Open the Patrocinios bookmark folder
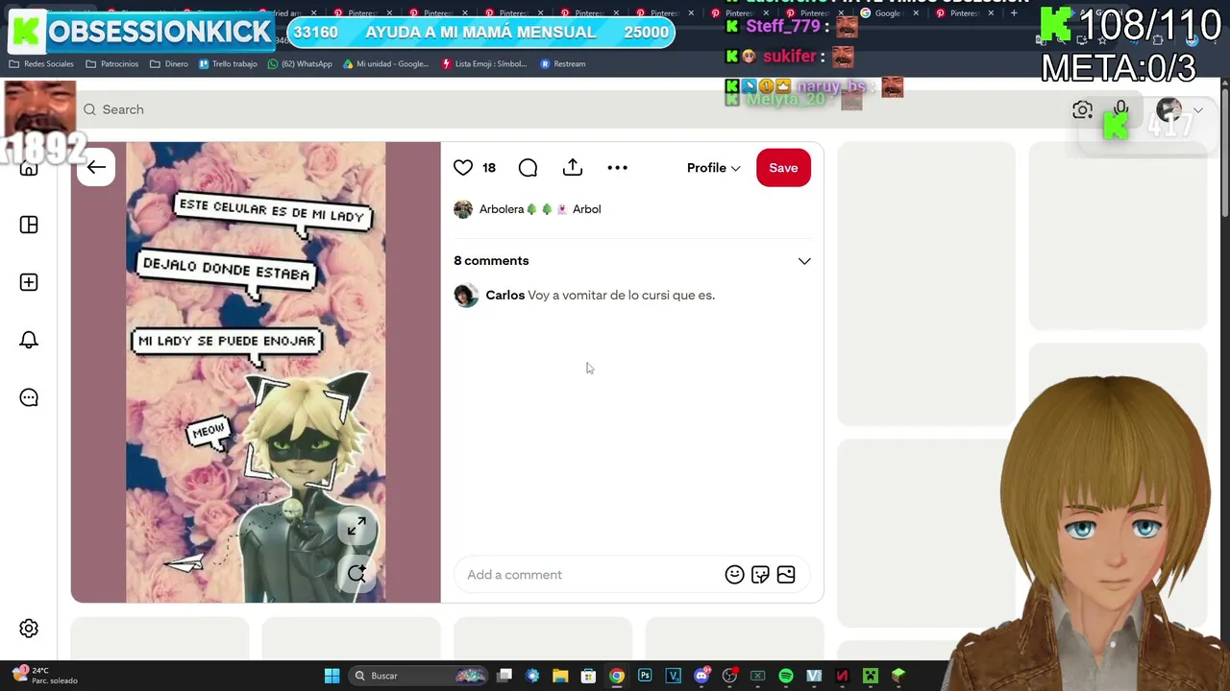1230x691 pixels. (x=112, y=64)
